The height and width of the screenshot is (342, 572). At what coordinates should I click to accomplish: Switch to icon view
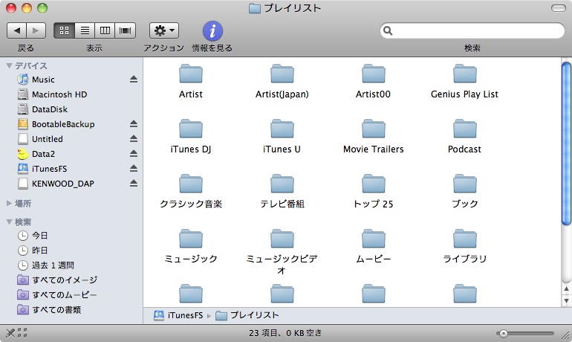pyautogui.click(x=64, y=30)
